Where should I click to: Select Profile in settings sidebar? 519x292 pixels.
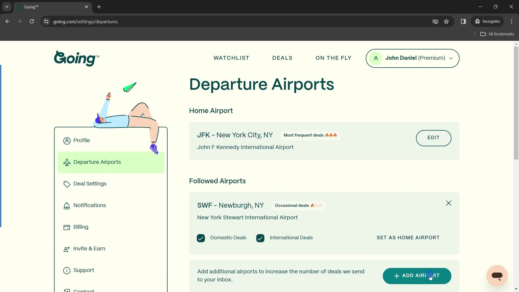[111, 141]
